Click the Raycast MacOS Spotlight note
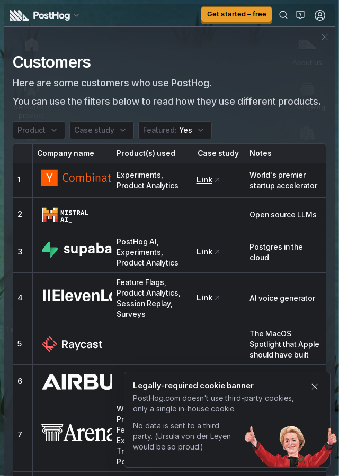Screen dimensions: 339x476 click(x=284, y=344)
